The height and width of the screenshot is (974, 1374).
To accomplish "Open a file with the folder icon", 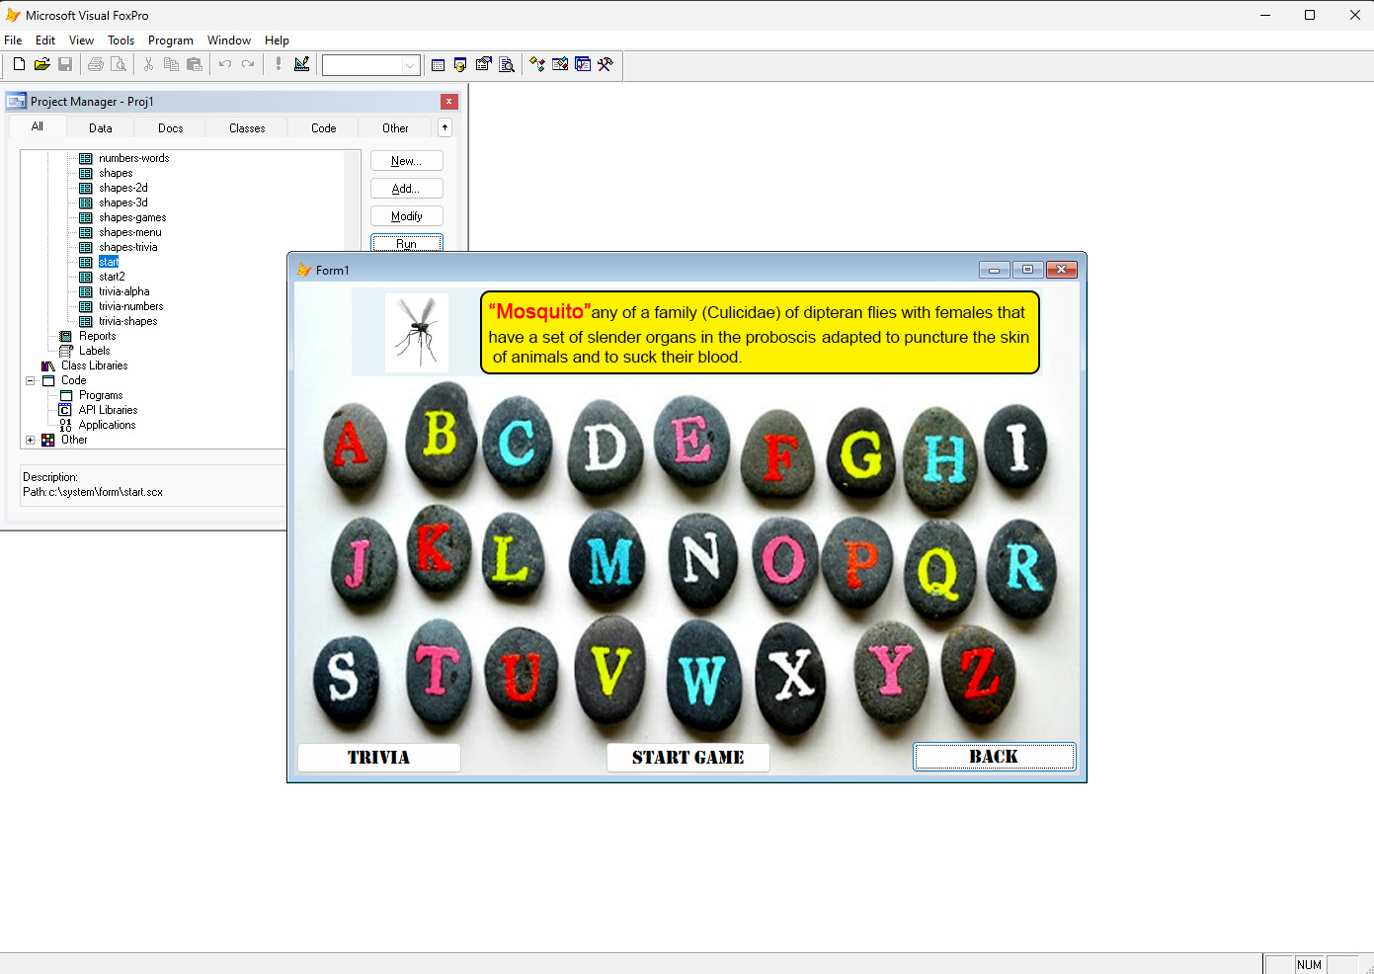I will point(41,64).
